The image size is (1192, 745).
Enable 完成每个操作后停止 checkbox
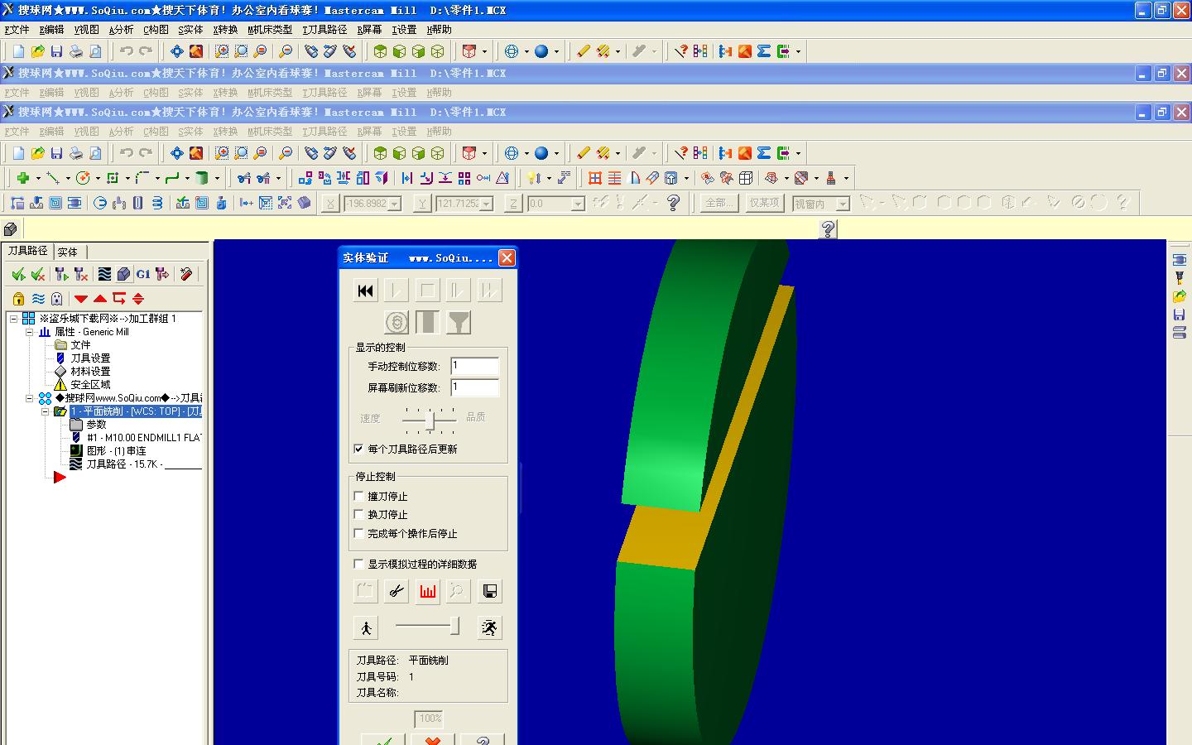(358, 533)
